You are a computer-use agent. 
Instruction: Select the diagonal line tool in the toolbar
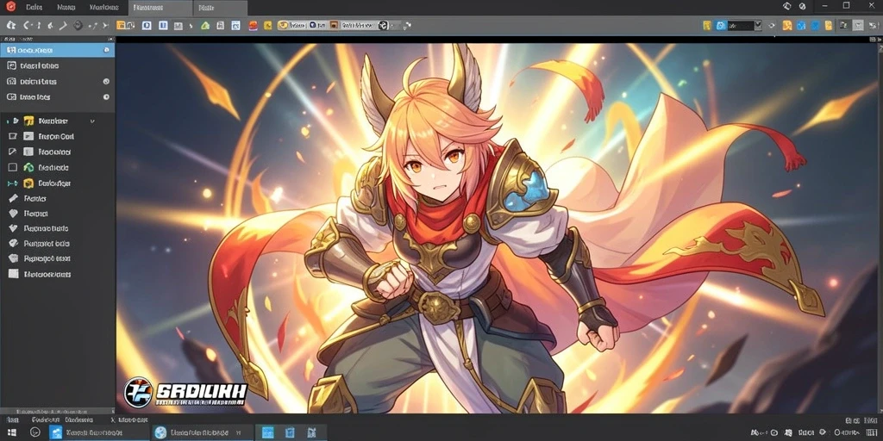pyautogui.click(x=63, y=25)
